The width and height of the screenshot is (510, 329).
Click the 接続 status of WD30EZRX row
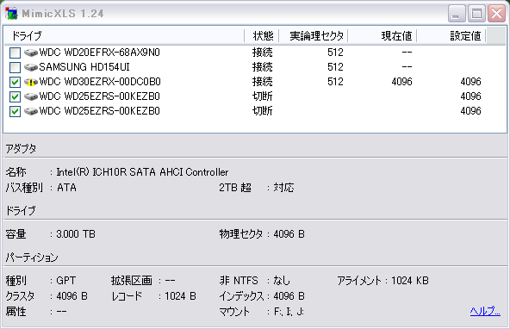263,82
